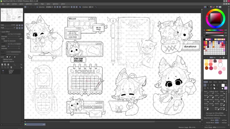Open the Stabilizer level dropdown
The image size is (230, 129).
point(93,7)
